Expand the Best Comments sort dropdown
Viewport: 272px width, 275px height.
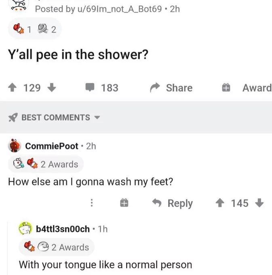pos(97,118)
